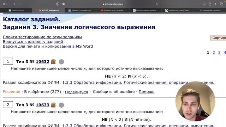Open the ФИПИ section 1.3.3 link for task 2

[x=138, y=125]
